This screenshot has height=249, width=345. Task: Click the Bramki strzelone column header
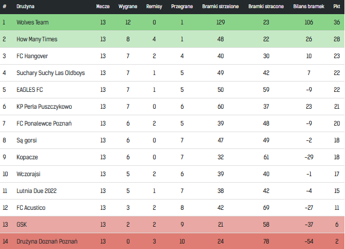click(220, 7)
